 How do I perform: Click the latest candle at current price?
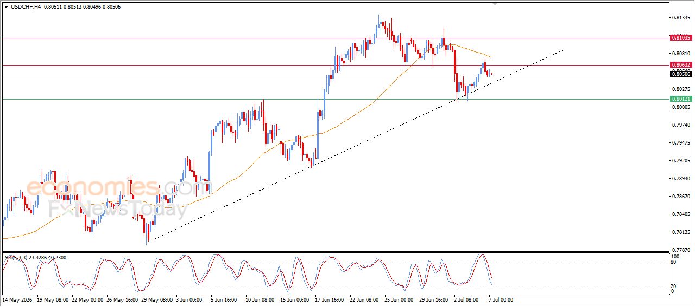click(x=491, y=74)
